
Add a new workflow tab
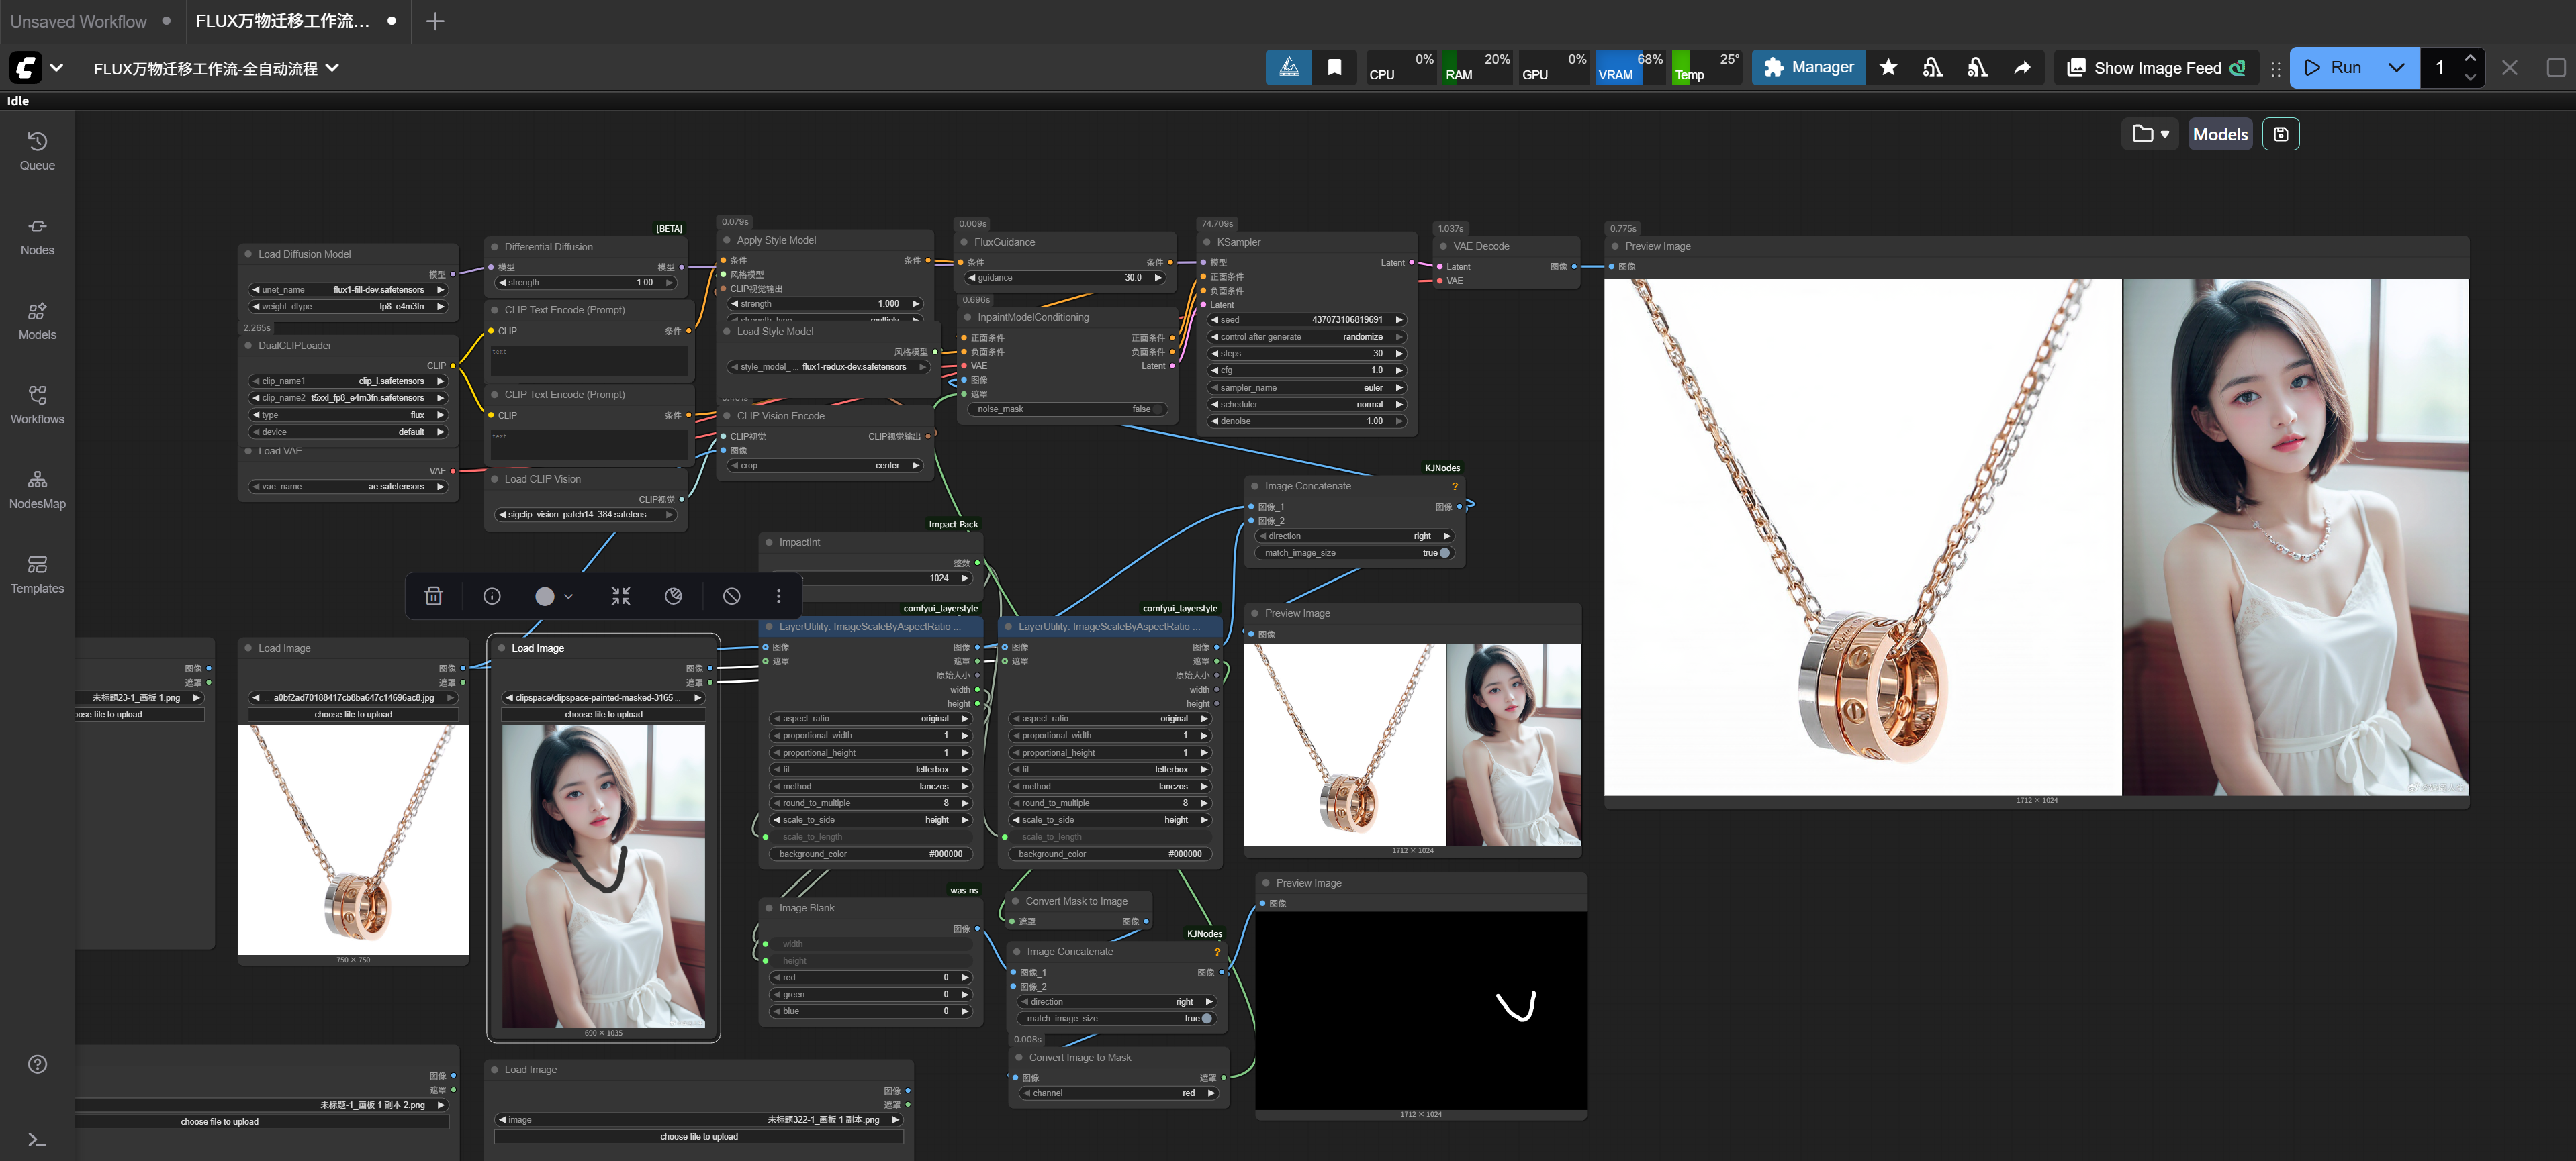tap(435, 21)
